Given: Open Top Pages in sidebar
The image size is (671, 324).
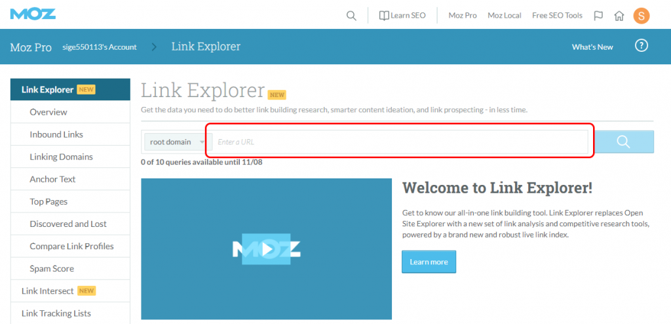Looking at the screenshot, I should tap(70, 201).
